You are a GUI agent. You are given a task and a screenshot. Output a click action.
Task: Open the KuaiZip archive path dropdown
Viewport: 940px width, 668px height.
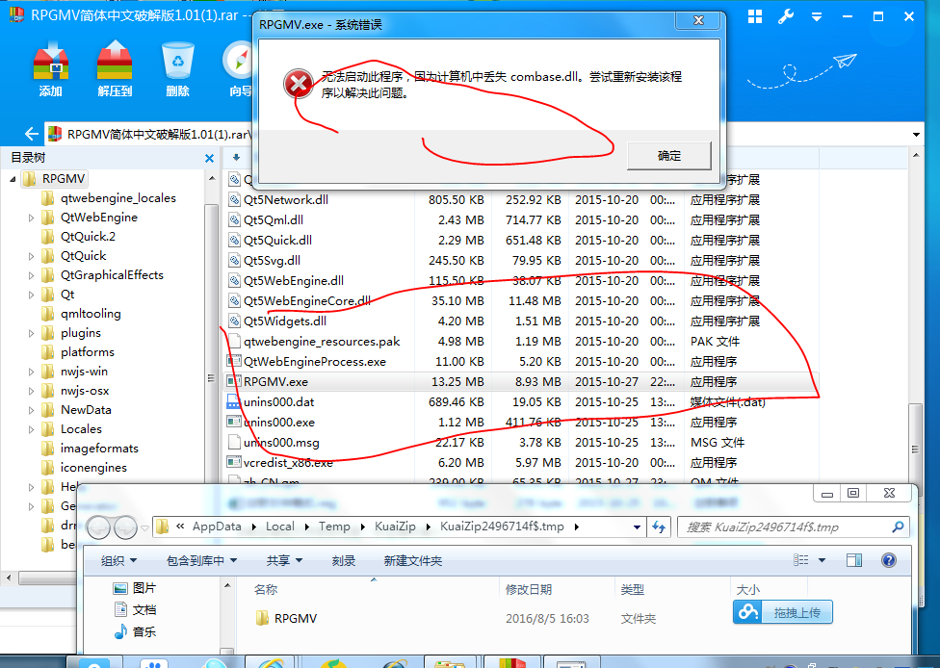pyautogui.click(x=916, y=135)
